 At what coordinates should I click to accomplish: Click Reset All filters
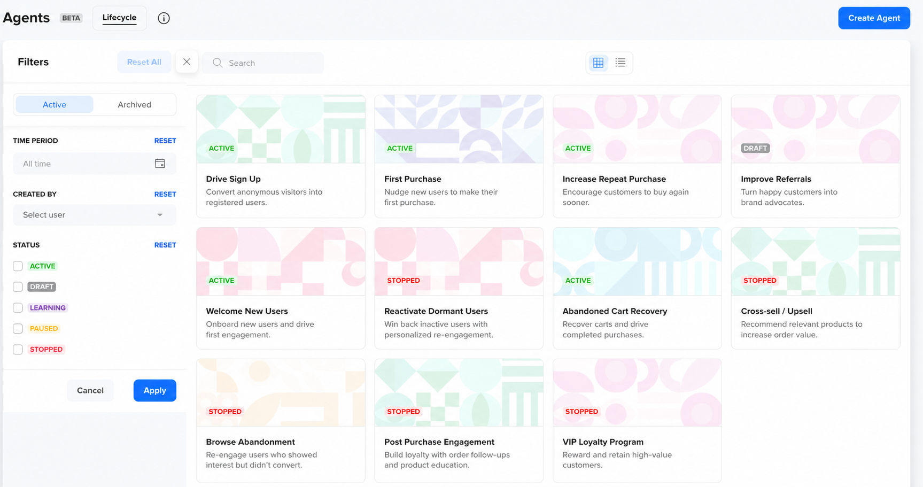(144, 62)
